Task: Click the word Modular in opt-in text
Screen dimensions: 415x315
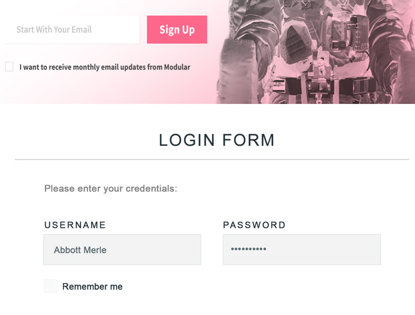Action: pyautogui.click(x=177, y=67)
